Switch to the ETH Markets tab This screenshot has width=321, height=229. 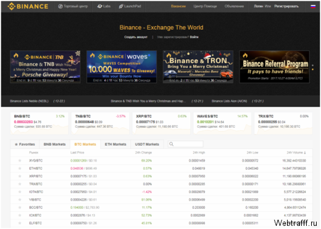(x=115, y=144)
